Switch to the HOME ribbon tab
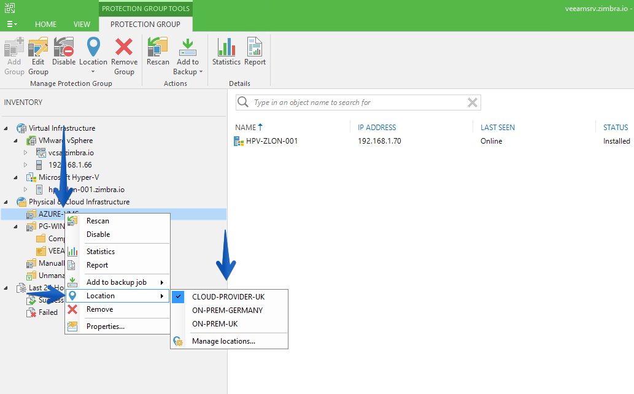This screenshot has width=634, height=394. tap(45, 25)
